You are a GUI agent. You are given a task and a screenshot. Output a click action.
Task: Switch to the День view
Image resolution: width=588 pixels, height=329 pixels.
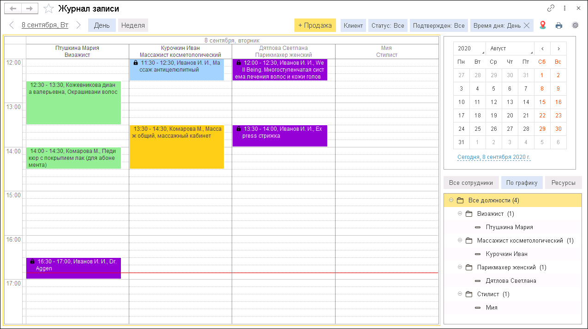(x=102, y=25)
